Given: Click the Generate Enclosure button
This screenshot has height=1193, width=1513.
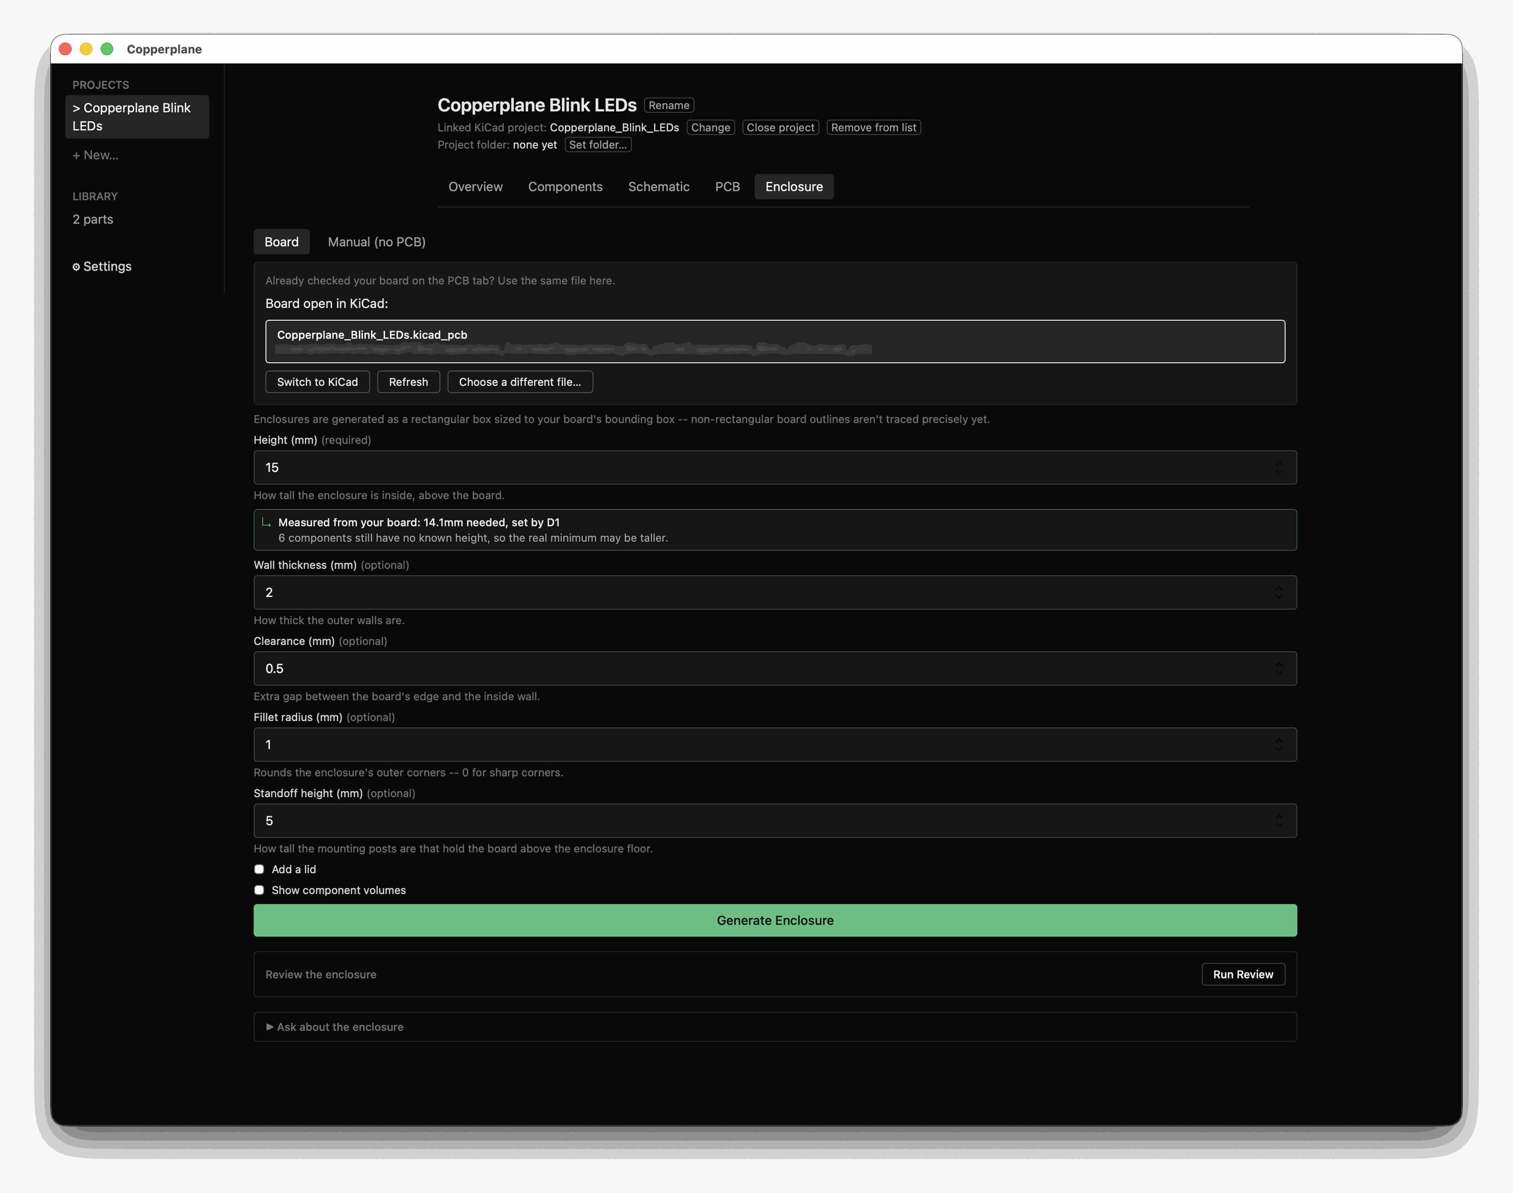Looking at the screenshot, I should coord(775,921).
